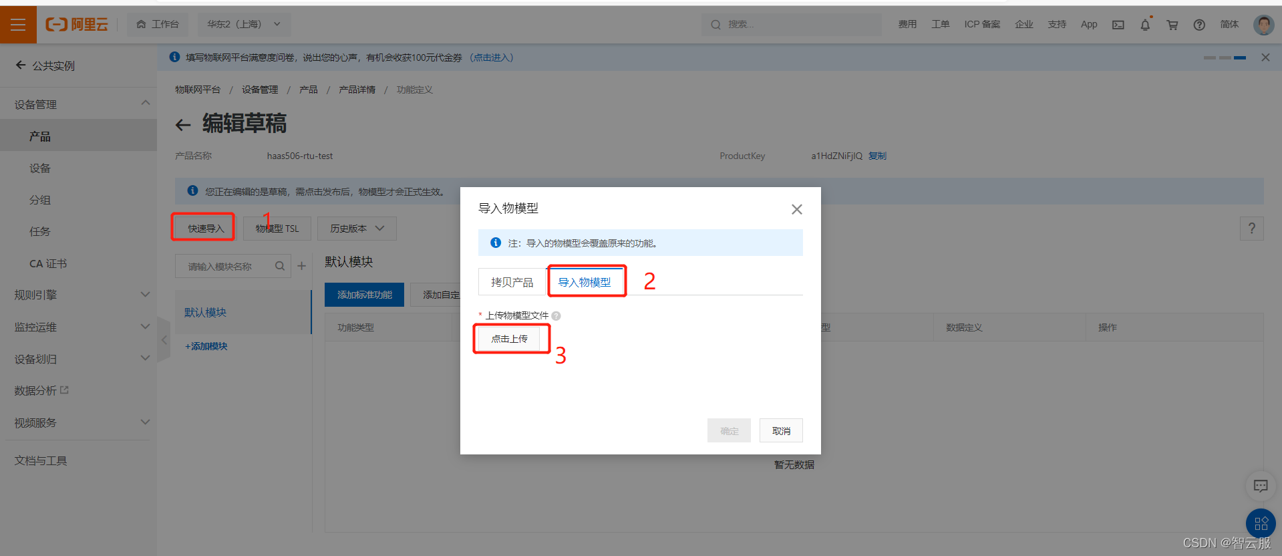The width and height of the screenshot is (1282, 556).
Task: Switch to the 导入物模型 tab
Action: (x=585, y=282)
